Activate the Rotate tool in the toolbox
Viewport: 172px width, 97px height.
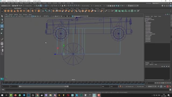tap(2, 29)
